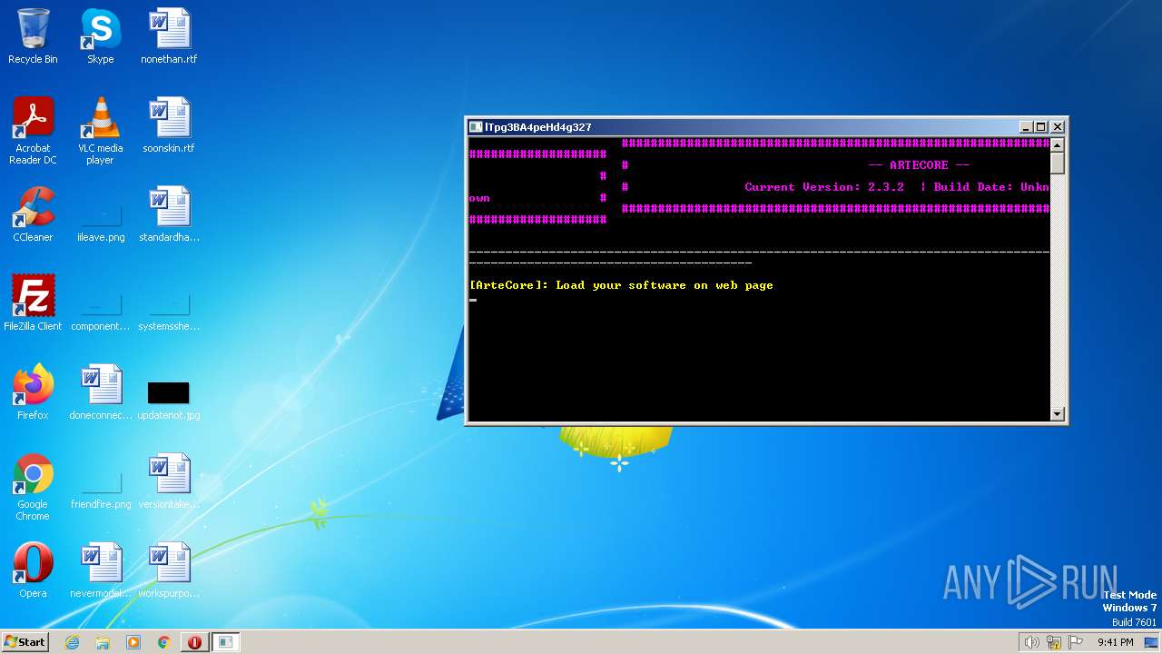Open CCleaner desktop shortcut
The width and height of the screenshot is (1162, 654).
tap(33, 215)
